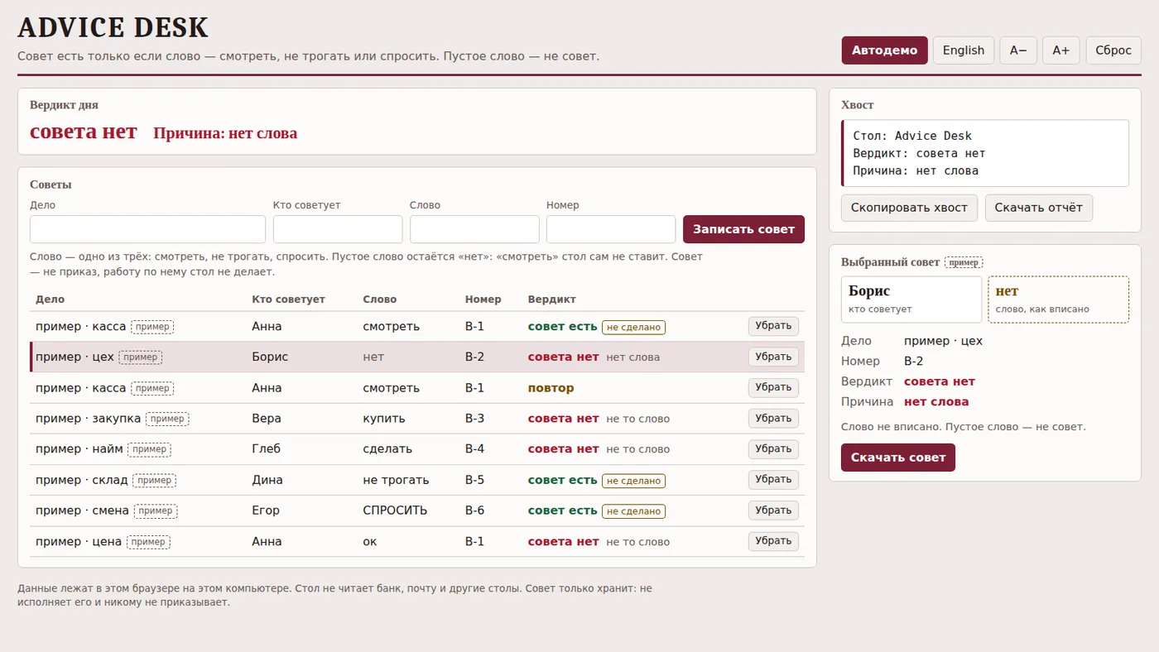Click the Номер column header
This screenshot has width=1159, height=652.
pyautogui.click(x=483, y=300)
